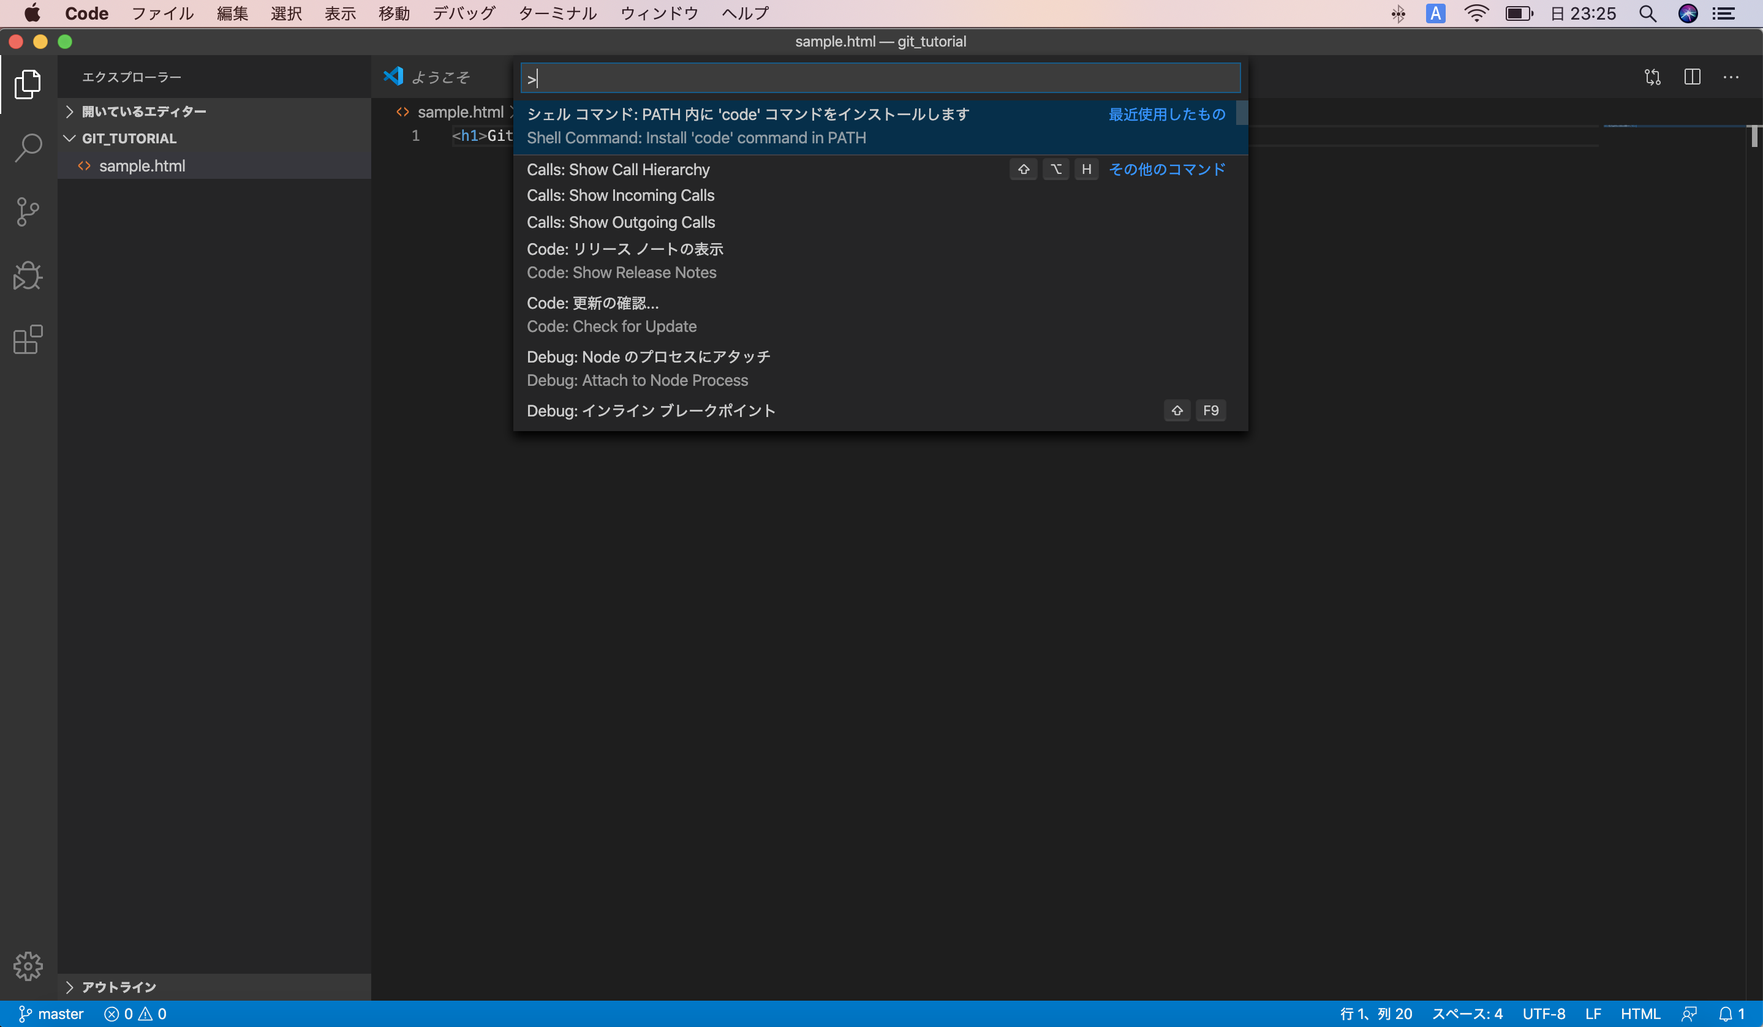The width and height of the screenshot is (1763, 1027).
Task: Open the Explorer view in activity bar
Action: (28, 84)
